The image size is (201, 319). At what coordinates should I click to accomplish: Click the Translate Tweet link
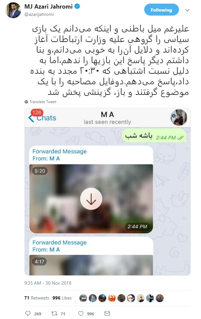(x=43, y=102)
